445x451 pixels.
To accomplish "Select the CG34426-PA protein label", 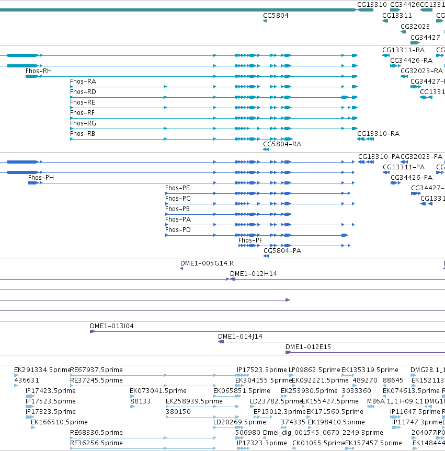I will tap(412, 178).
